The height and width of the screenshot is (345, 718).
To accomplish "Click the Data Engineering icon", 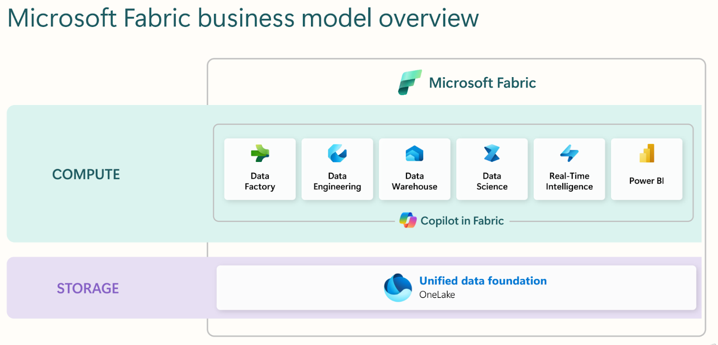I will tap(337, 153).
